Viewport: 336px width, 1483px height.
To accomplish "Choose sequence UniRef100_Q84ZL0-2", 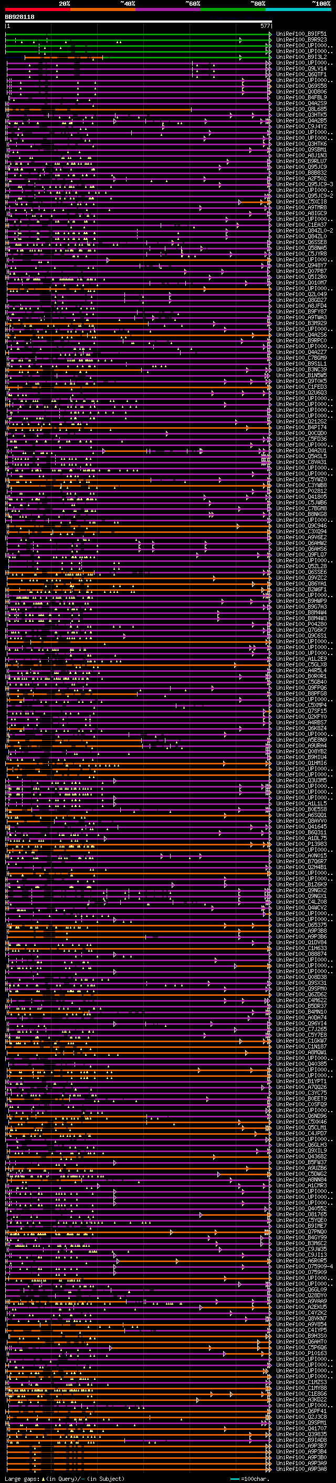I will pos(304,230).
